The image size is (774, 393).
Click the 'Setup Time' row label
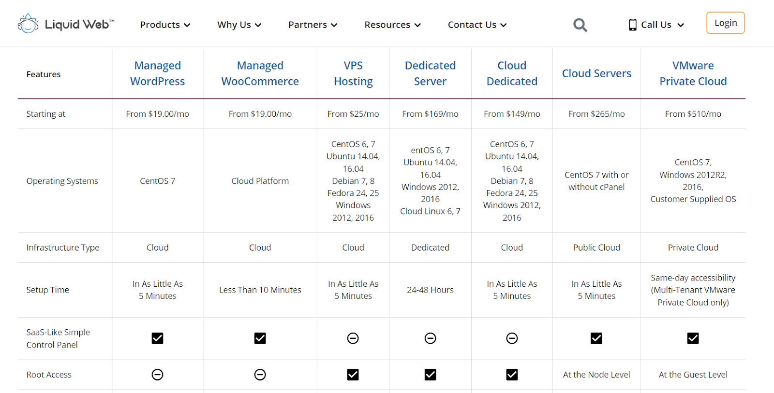tap(47, 290)
